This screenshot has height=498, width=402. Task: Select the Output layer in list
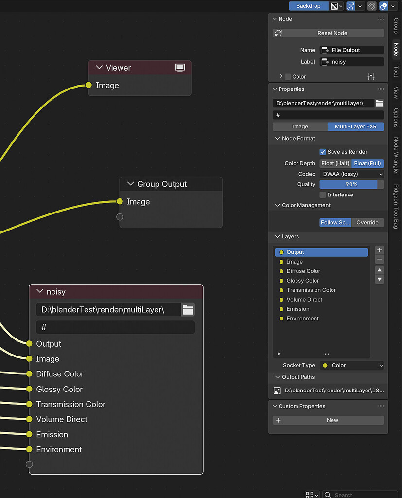[321, 252]
